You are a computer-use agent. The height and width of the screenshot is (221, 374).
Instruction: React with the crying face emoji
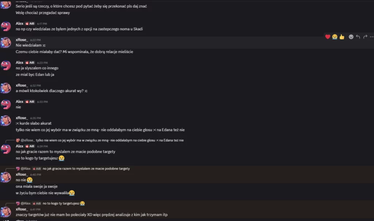(x=335, y=37)
